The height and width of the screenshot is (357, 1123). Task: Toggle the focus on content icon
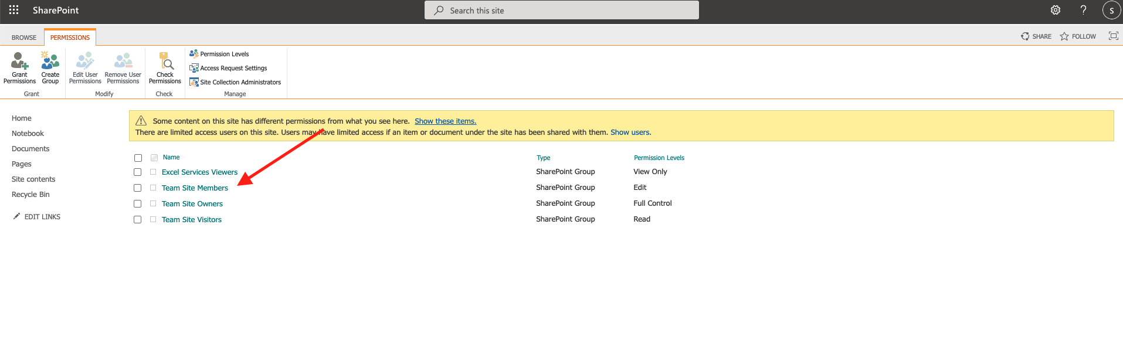pos(1113,36)
